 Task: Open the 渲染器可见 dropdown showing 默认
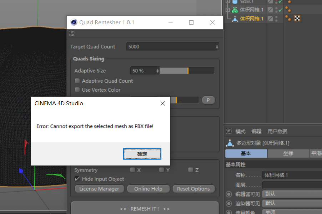click(292, 203)
